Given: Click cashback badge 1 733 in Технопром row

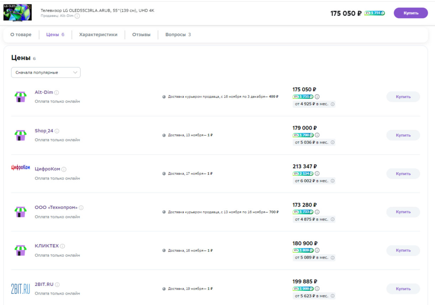Looking at the screenshot, I should (303, 212).
